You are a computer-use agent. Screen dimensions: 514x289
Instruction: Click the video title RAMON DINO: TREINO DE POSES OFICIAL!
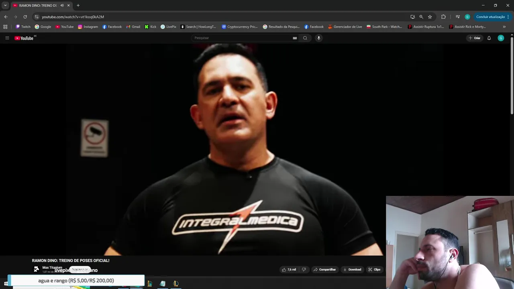[x=71, y=261]
